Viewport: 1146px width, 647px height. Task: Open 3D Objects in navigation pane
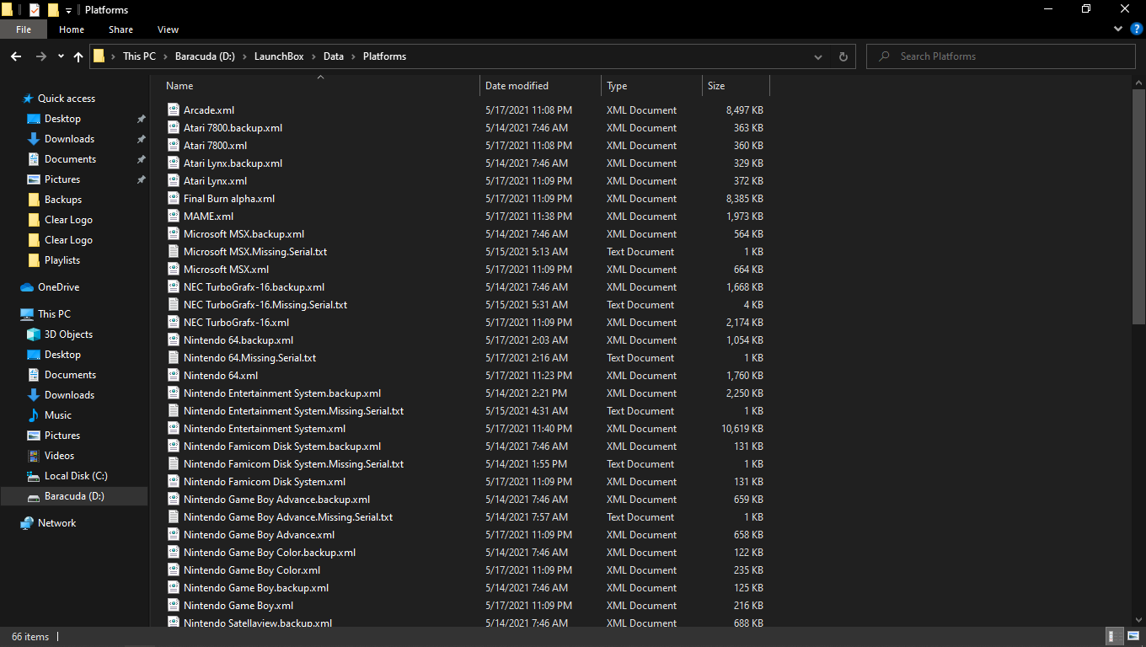pos(68,334)
